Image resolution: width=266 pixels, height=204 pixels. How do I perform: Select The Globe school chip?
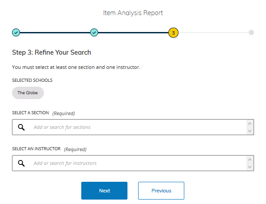28,93
